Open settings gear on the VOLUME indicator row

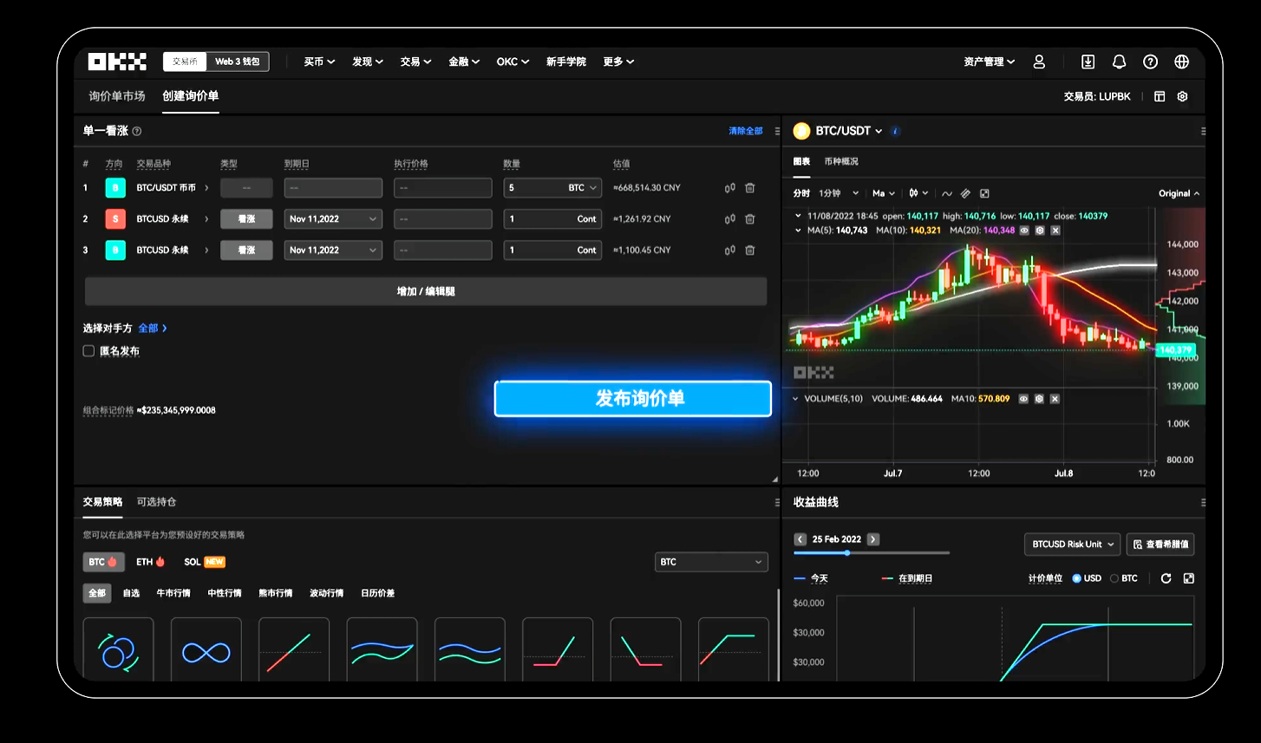point(1039,399)
